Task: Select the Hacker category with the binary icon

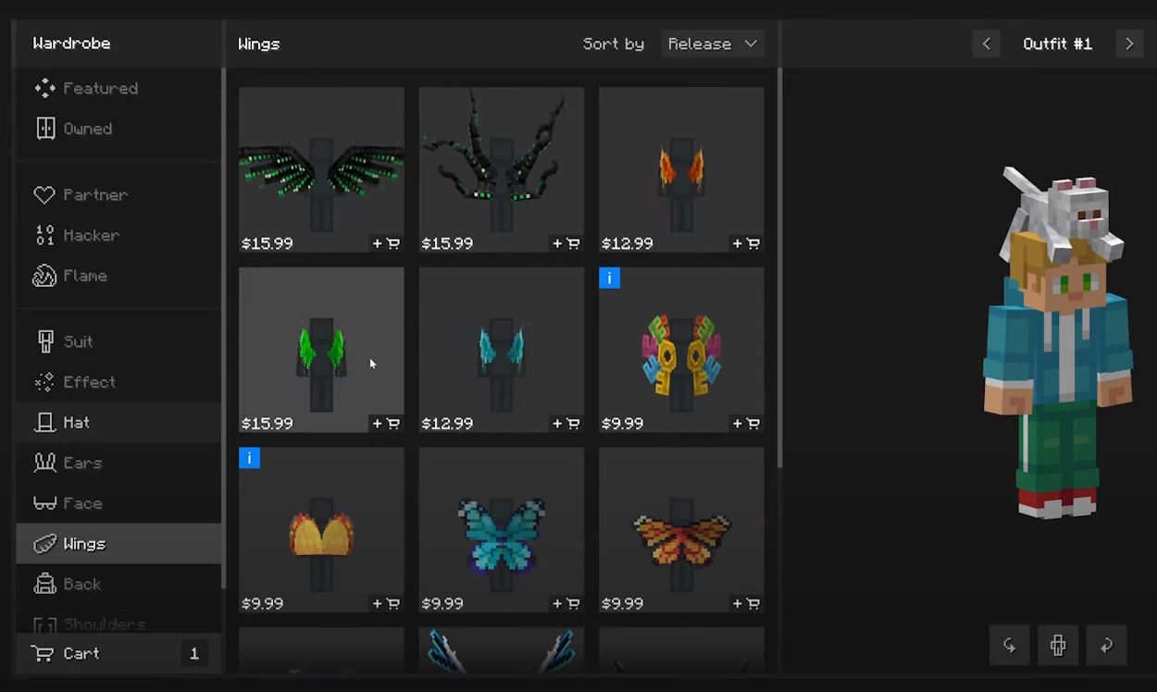Action: 44,235
